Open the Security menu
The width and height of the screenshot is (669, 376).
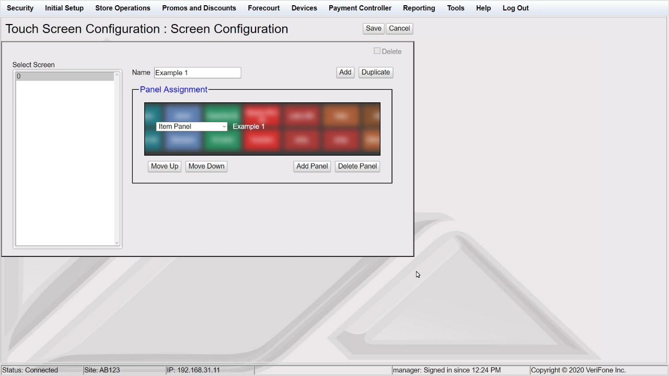[x=20, y=8]
